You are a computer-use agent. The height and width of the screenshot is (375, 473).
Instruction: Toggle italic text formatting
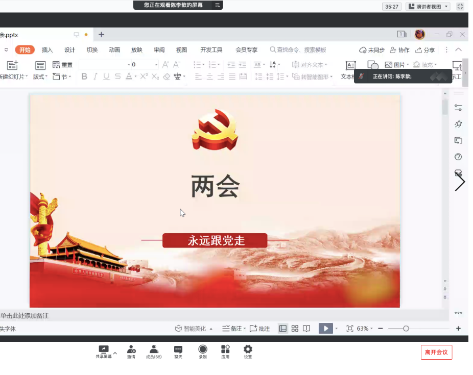pyautogui.click(x=96, y=77)
